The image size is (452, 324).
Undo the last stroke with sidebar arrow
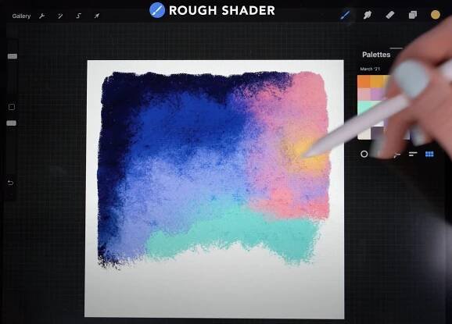coord(11,183)
